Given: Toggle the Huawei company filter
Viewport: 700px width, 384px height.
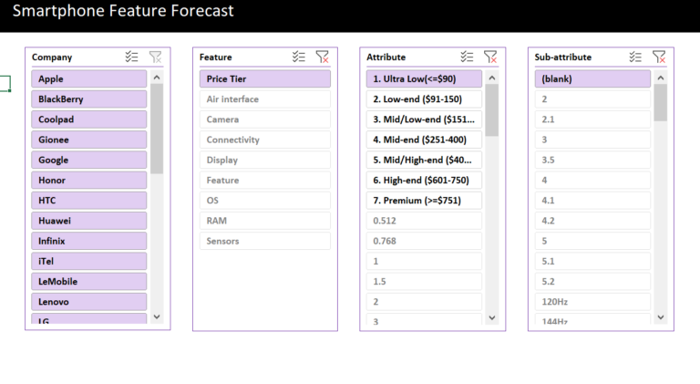Looking at the screenshot, I should click(88, 221).
